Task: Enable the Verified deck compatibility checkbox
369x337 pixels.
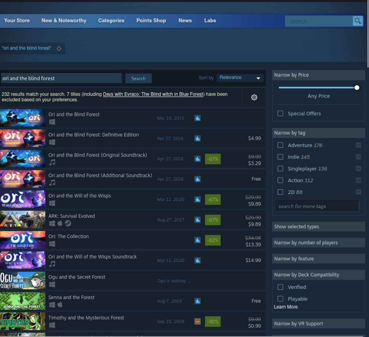Action: tap(280, 287)
